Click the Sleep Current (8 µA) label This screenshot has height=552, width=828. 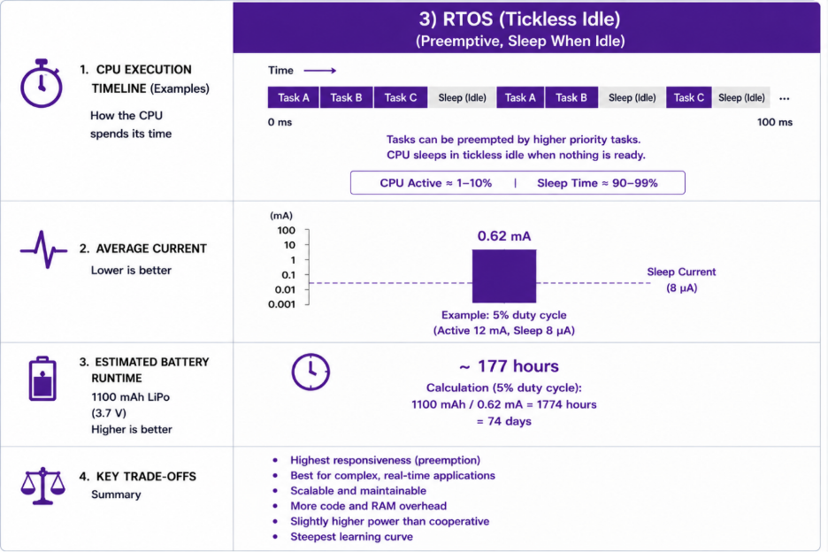click(x=681, y=280)
